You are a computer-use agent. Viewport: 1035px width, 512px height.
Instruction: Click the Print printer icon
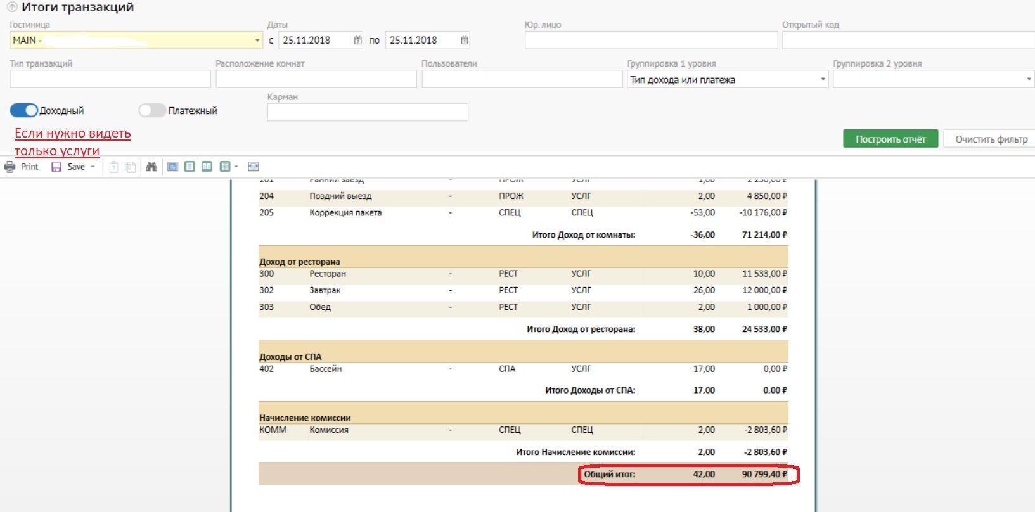[10, 167]
